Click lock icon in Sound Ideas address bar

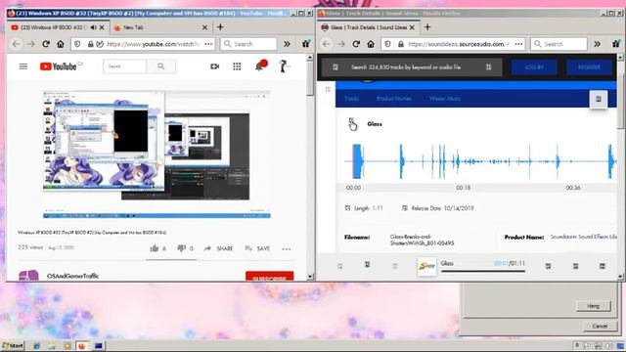pos(401,44)
